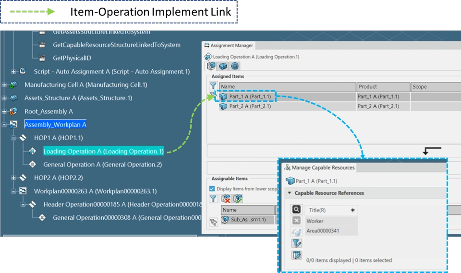Viewport: 461px width, 273px height.
Task: Select General Operation00000308 A tree row
Action: tap(127, 218)
